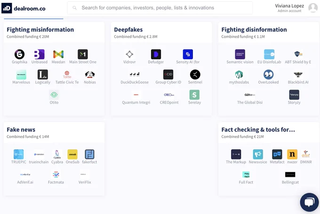This screenshot has height=214, width=320.
Task: Click the Main Street One logo
Action: pos(83,54)
